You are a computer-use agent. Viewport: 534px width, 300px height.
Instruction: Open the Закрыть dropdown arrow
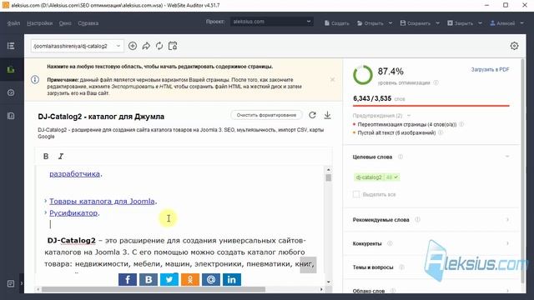pyautogui.click(x=480, y=23)
